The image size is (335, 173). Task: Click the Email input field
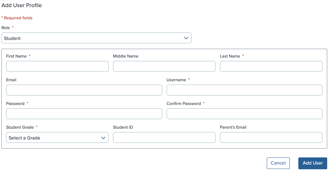coord(84,90)
